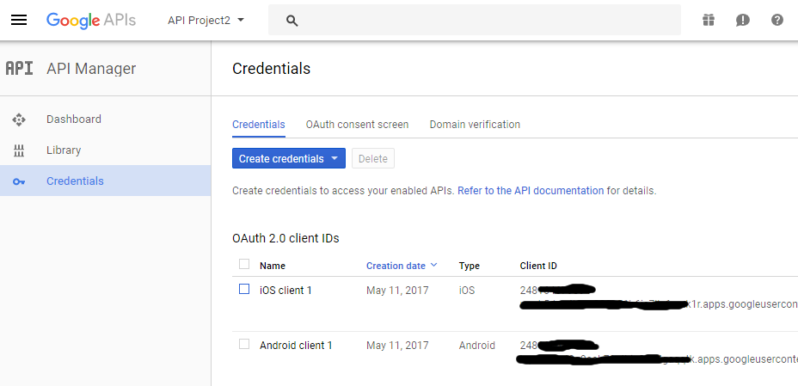
Task: Open the hamburger navigation menu
Action: pyautogui.click(x=19, y=21)
